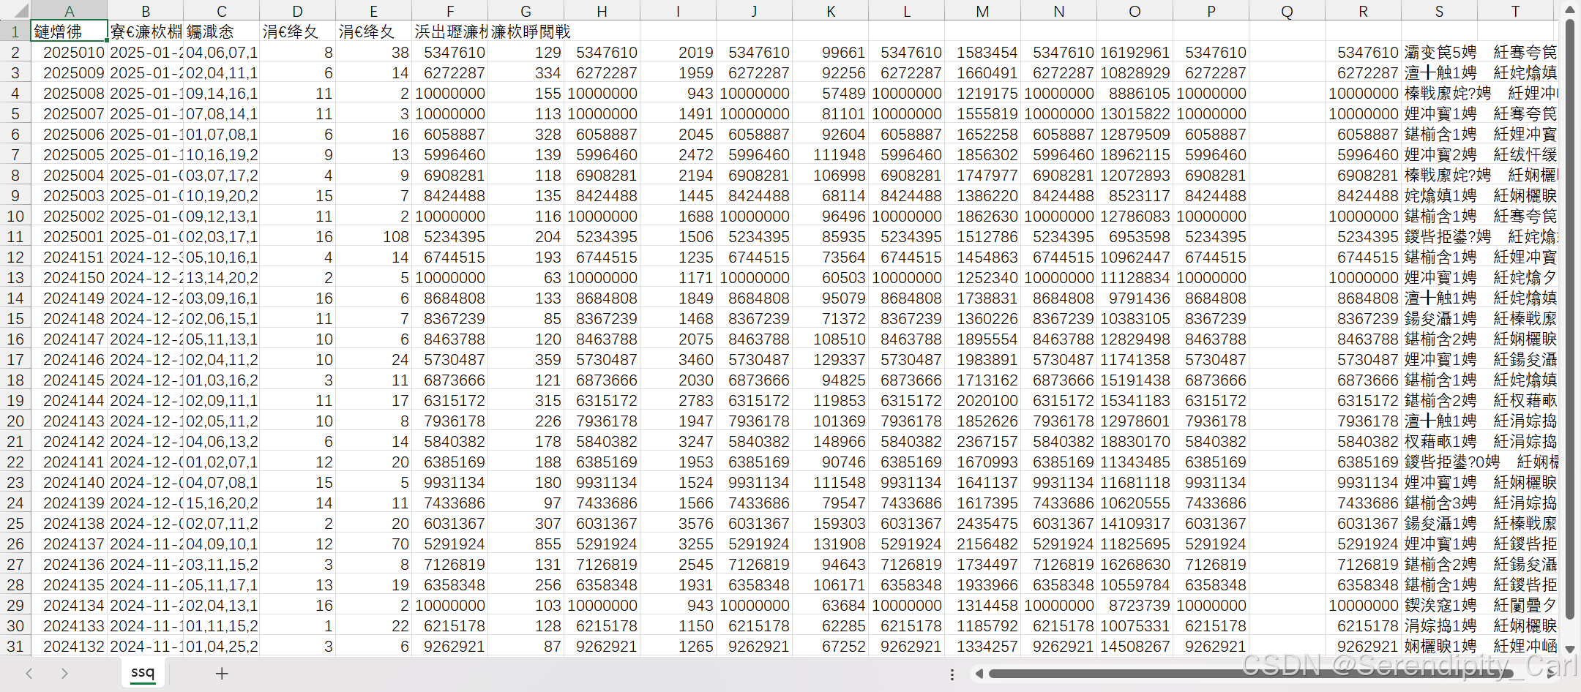Click cell O29 containing 8723739
This screenshot has height=692, width=1581.
(x=1135, y=605)
